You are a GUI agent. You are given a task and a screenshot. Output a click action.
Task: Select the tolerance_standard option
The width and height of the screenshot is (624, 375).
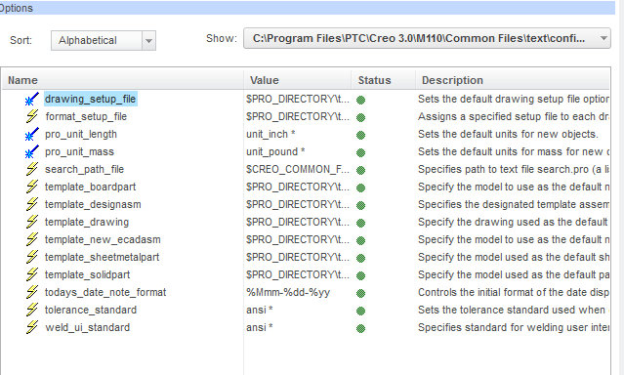click(91, 310)
